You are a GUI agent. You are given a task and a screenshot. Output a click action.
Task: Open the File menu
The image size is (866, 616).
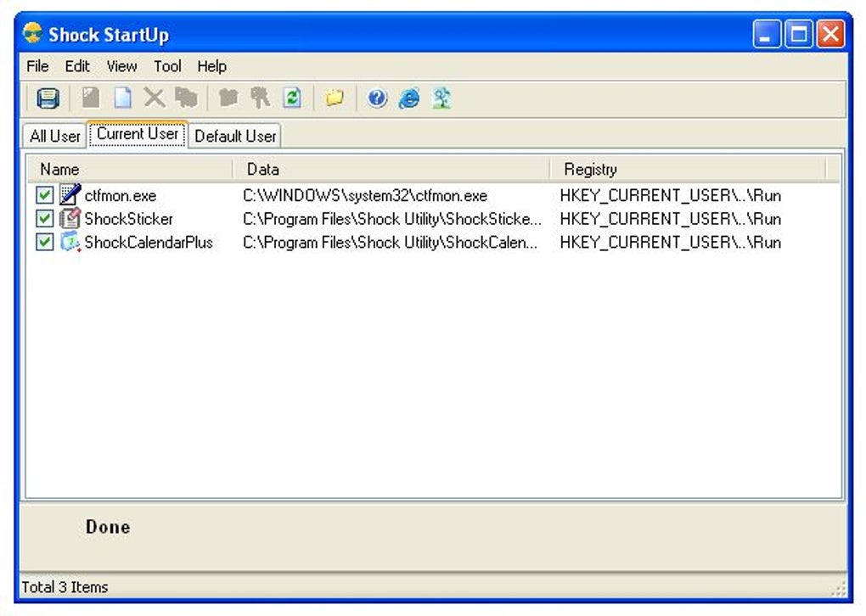coord(37,66)
